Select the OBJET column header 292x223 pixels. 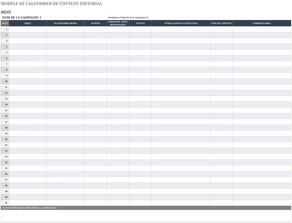28,23
